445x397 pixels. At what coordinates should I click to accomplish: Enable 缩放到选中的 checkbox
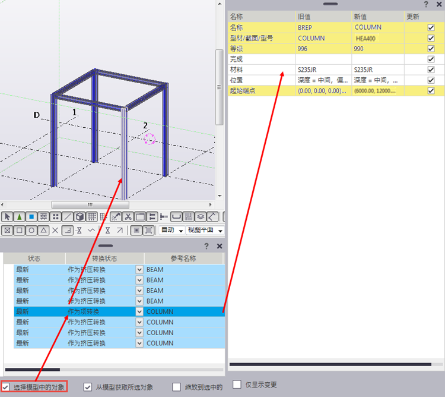pyautogui.click(x=177, y=387)
